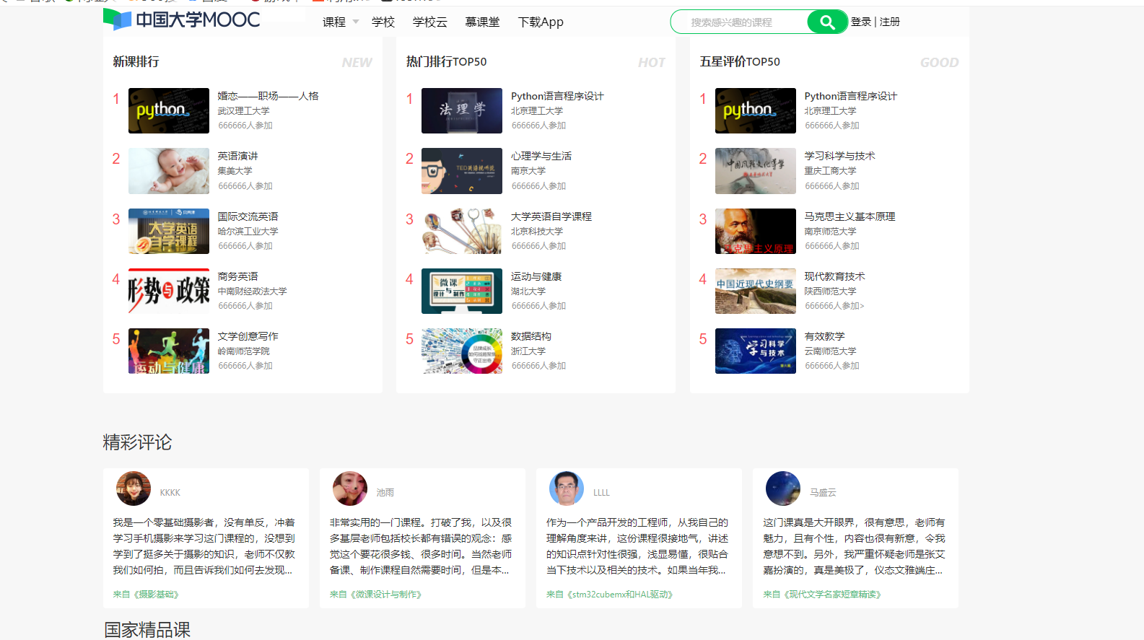
Task: Click the 岭南师范学院 school name
Action: 244,351
